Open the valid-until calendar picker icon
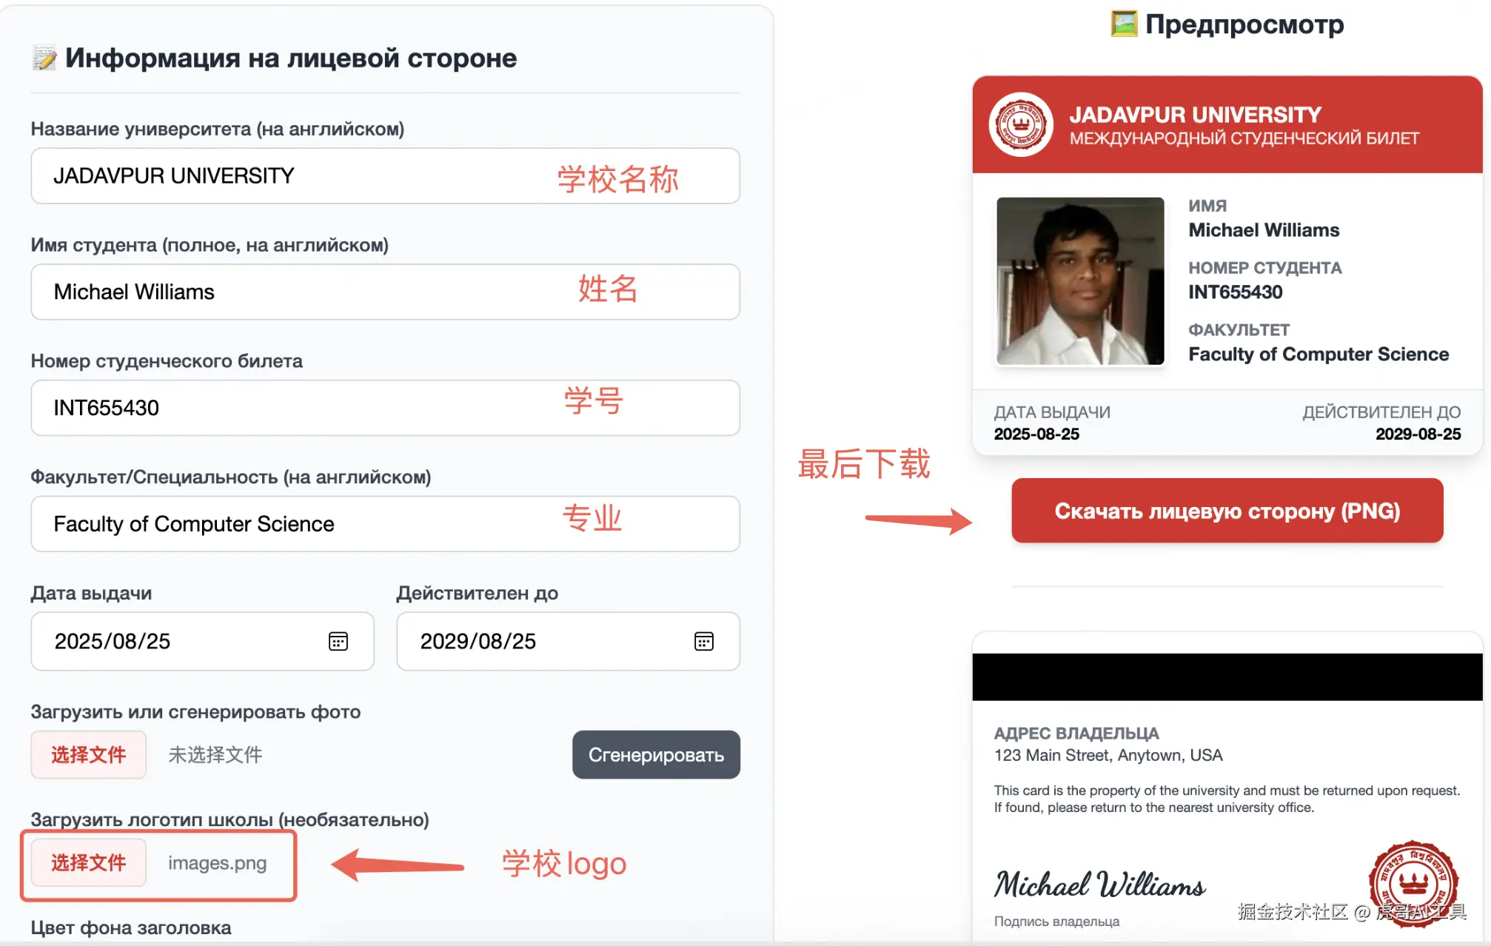1491x946 pixels. tap(704, 641)
